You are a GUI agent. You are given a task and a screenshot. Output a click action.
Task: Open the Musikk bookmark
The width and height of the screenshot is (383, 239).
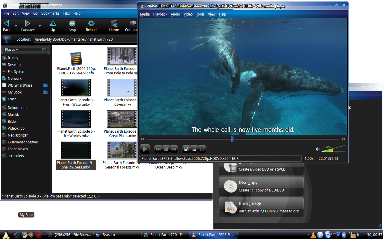pos(13,115)
